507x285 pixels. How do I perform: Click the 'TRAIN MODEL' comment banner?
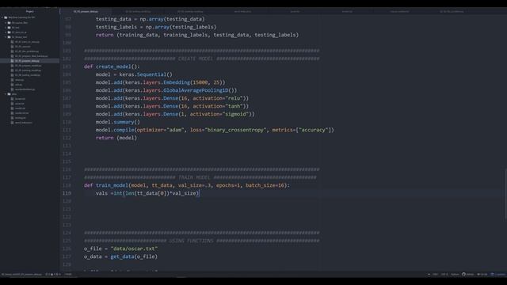[200, 177]
